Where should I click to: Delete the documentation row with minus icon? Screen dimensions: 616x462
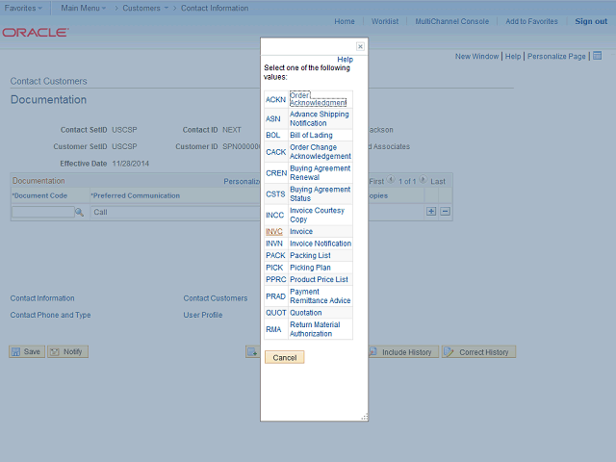click(445, 212)
